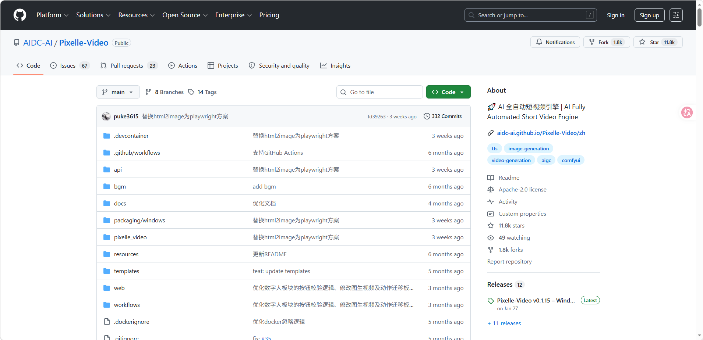Open the 332 Commits history link
Screen dimensions: 703x340
pyautogui.click(x=442, y=116)
